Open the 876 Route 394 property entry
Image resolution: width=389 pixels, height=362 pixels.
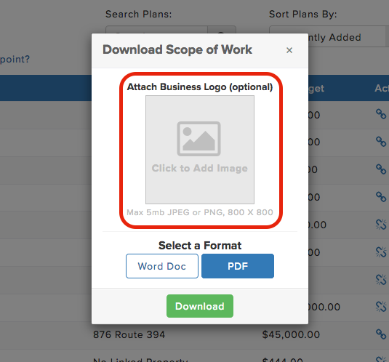(129, 334)
